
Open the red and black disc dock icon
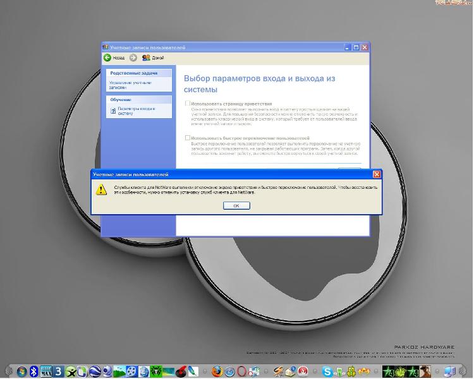[x=181, y=371]
